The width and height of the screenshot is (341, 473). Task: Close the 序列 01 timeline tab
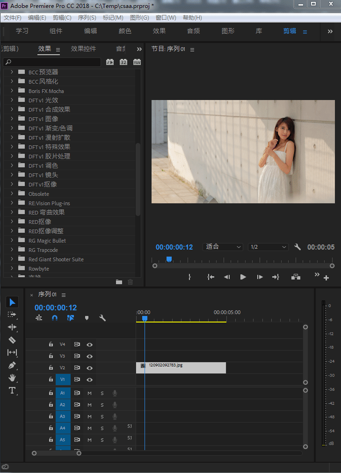31,295
